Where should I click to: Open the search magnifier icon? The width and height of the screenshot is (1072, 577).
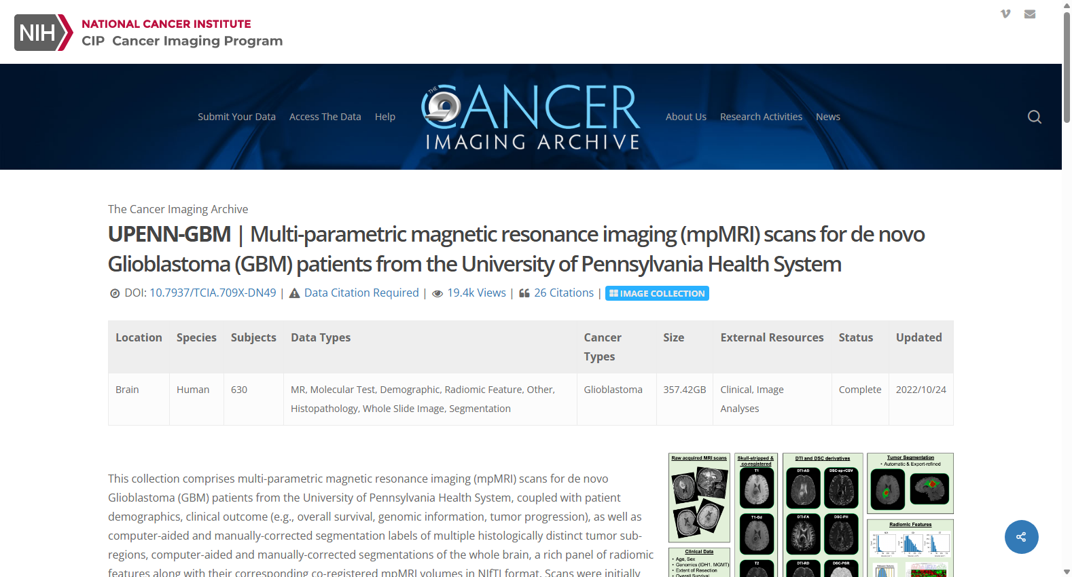tap(1034, 117)
